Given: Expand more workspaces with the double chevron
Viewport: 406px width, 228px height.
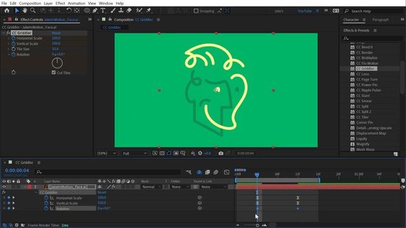Looking at the screenshot, I should point(326,11).
